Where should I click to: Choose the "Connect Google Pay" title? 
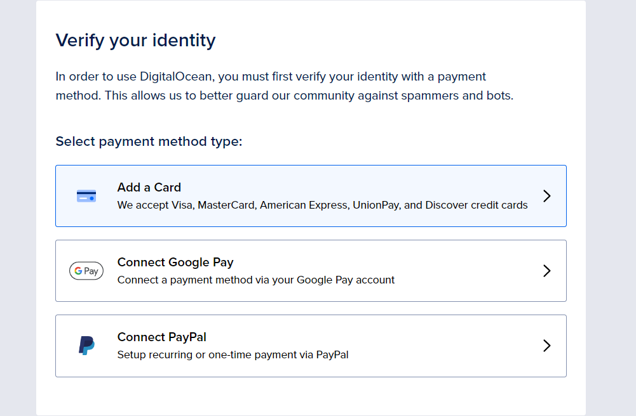175,263
